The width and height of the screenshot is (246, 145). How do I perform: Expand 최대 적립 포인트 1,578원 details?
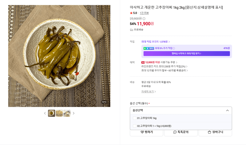(156, 42)
